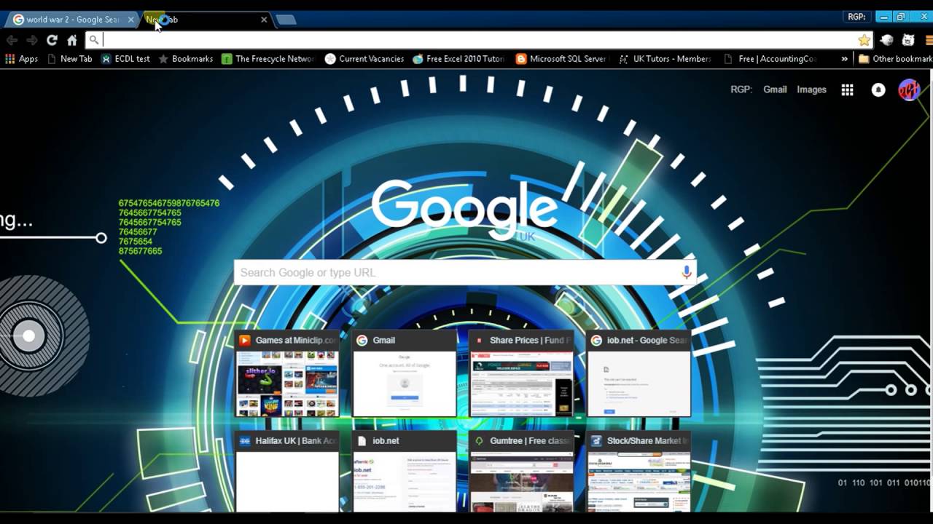Viewport: 933px width, 524px height.
Task: Click the extension icon next to bookmark star
Action: pyautogui.click(x=887, y=40)
